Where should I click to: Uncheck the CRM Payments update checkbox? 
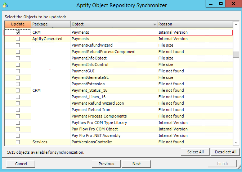(x=18, y=32)
